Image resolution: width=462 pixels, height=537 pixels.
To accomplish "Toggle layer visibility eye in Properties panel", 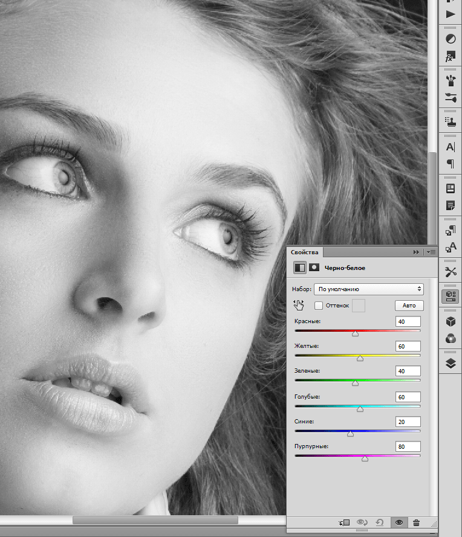I will point(398,523).
